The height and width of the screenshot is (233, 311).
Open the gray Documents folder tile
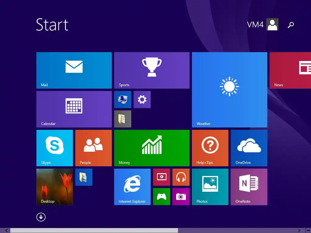(123, 119)
